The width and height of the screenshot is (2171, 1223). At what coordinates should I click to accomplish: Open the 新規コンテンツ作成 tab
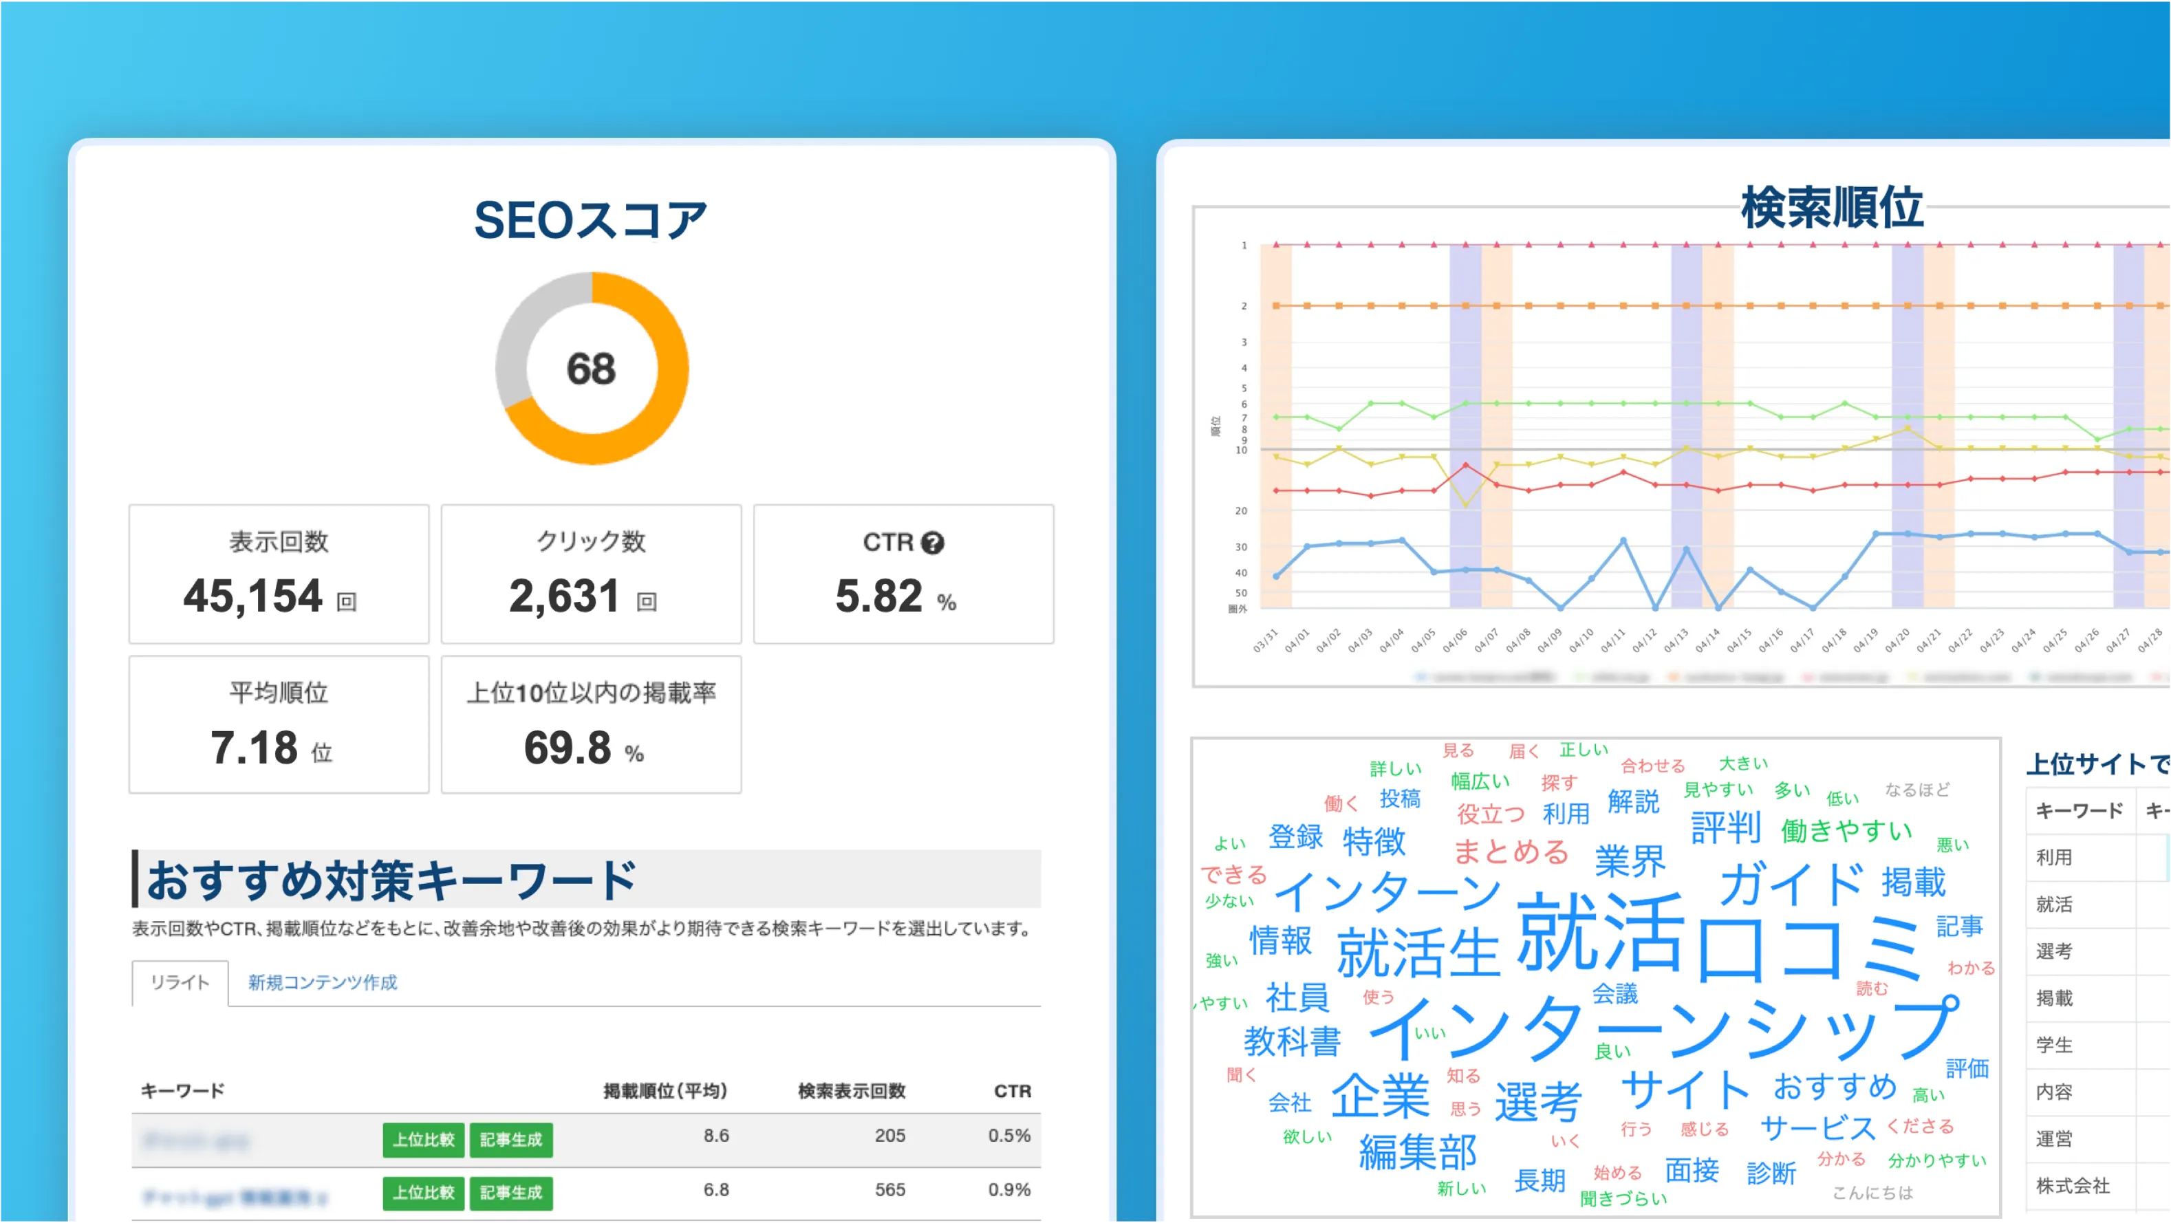[x=322, y=982]
